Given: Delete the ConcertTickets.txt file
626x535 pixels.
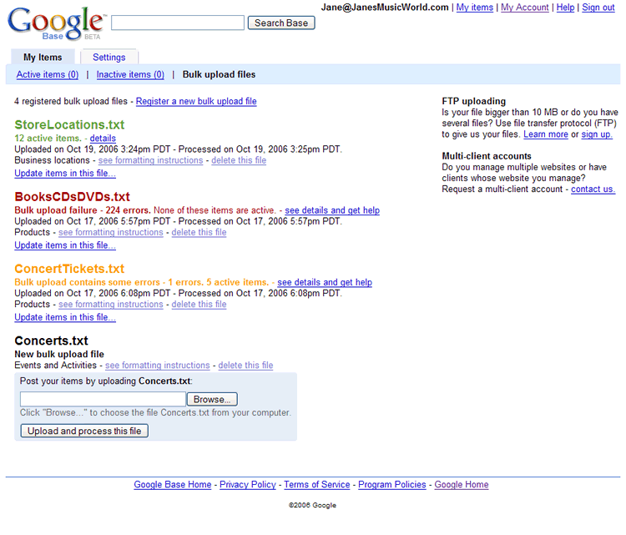Looking at the screenshot, I should click(x=199, y=305).
